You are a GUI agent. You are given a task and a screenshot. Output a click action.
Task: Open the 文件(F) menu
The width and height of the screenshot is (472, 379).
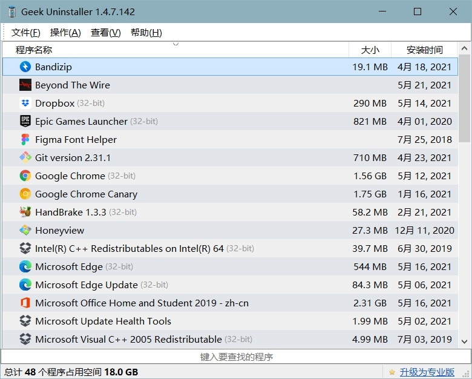(x=26, y=33)
